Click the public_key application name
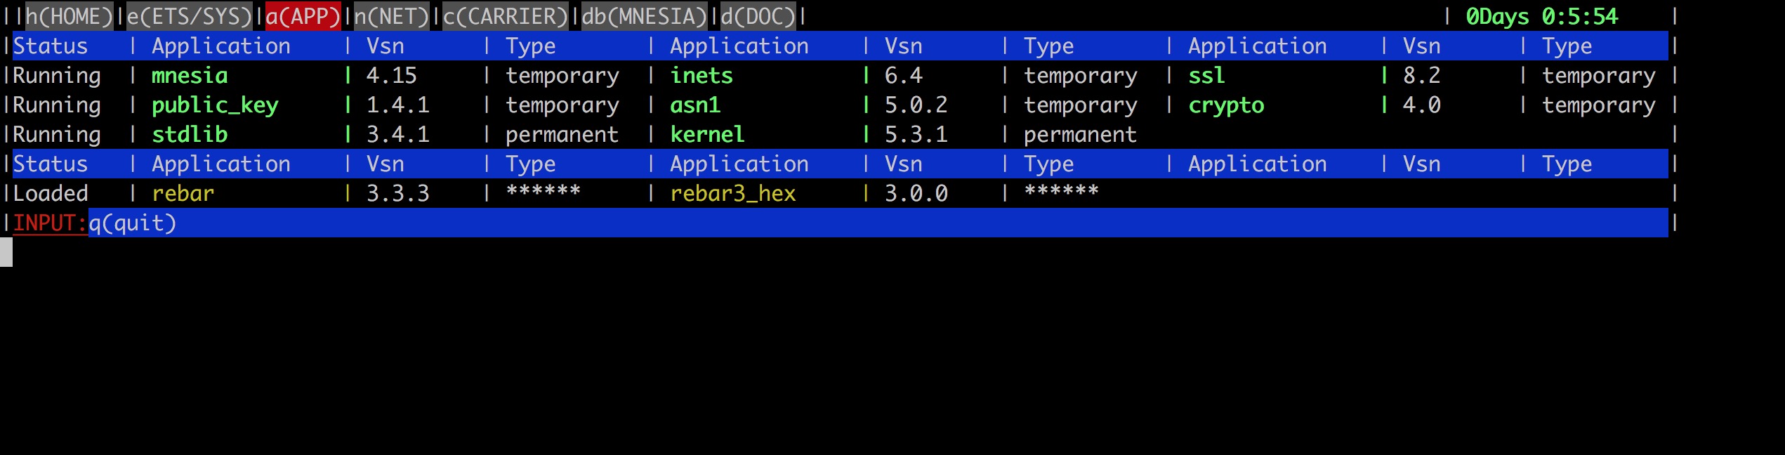Image resolution: width=1785 pixels, height=455 pixels. [215, 105]
